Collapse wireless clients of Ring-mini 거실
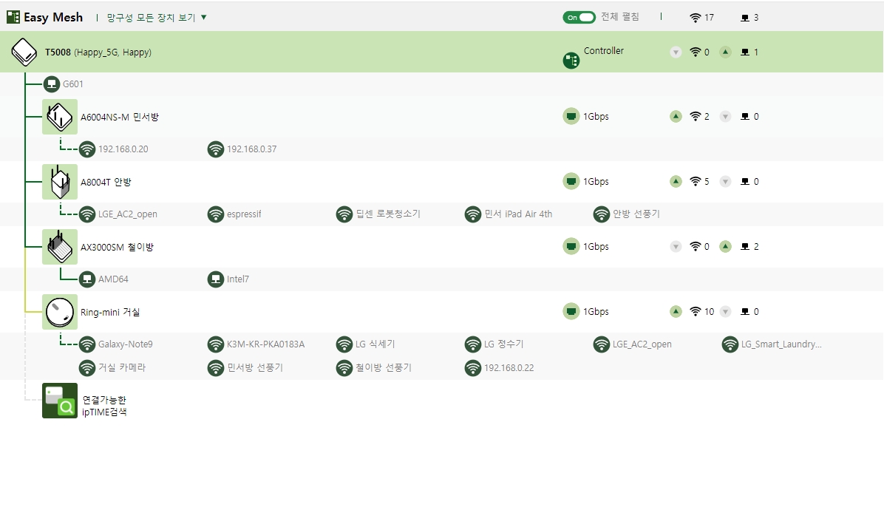The width and height of the screenshot is (884, 510). pos(676,312)
